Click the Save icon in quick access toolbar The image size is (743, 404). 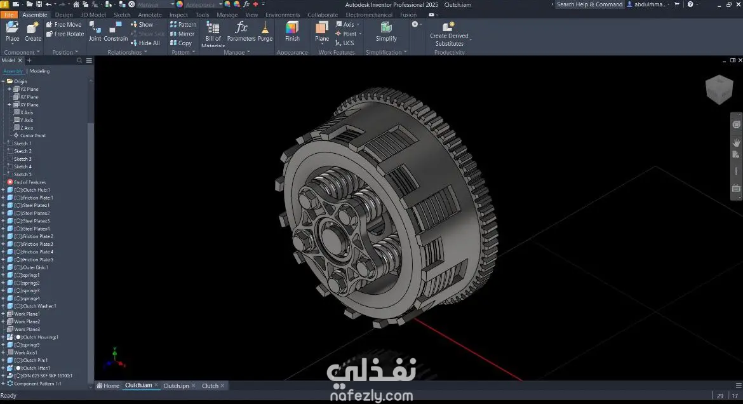click(39, 4)
